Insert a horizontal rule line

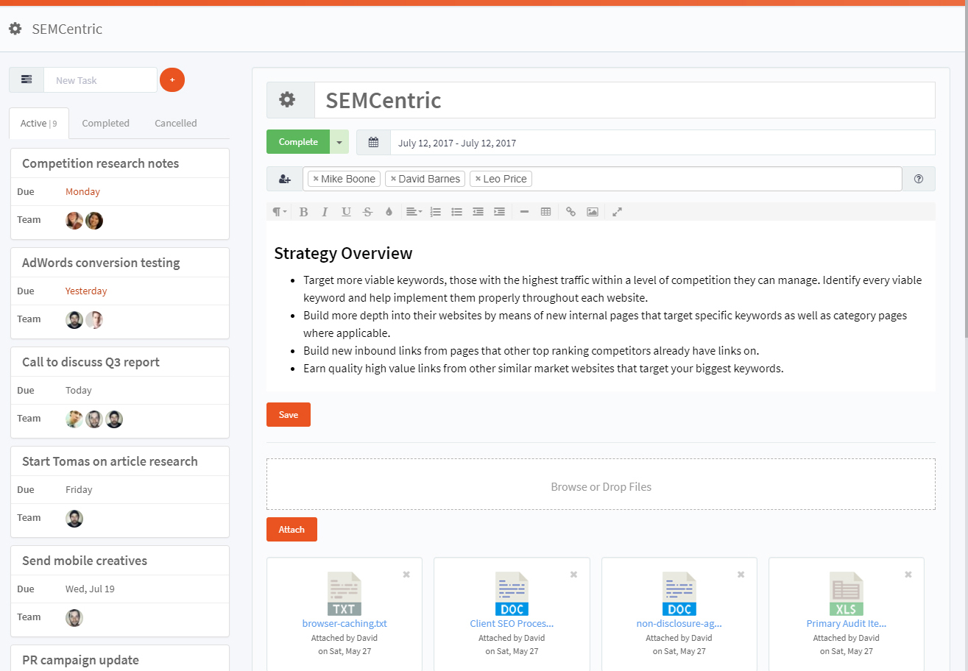pos(524,212)
